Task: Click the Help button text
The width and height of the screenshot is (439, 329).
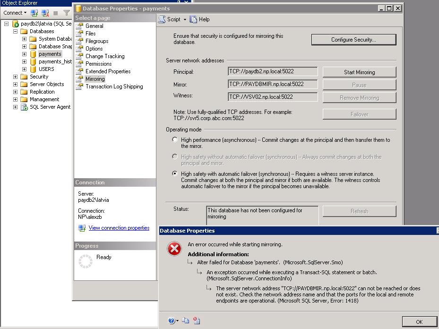Action: tap(204, 19)
